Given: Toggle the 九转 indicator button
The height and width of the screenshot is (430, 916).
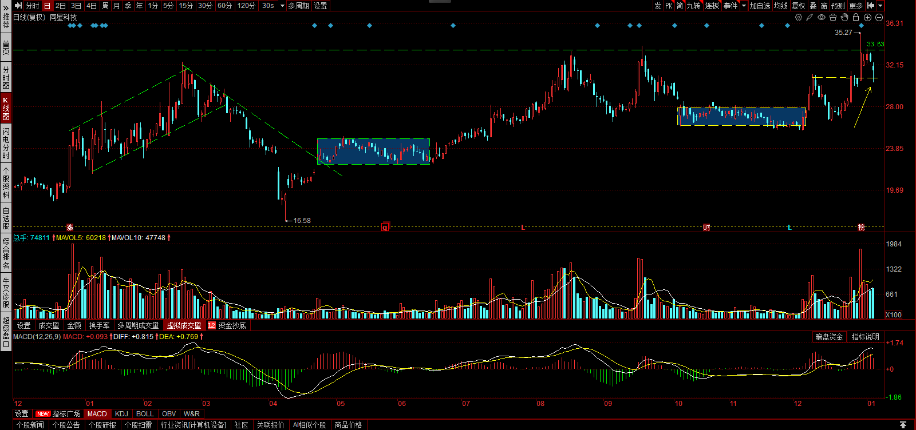Looking at the screenshot, I should tap(693, 6).
